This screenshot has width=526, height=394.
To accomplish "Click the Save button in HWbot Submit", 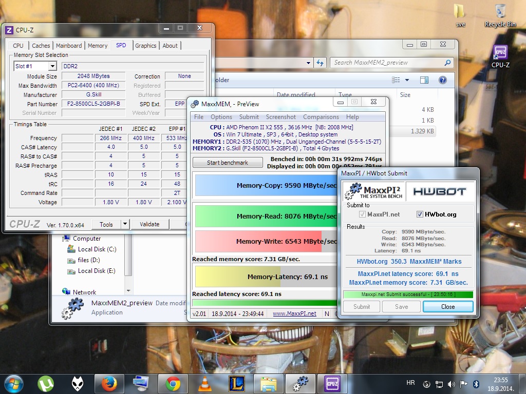I will pyautogui.click(x=401, y=307).
